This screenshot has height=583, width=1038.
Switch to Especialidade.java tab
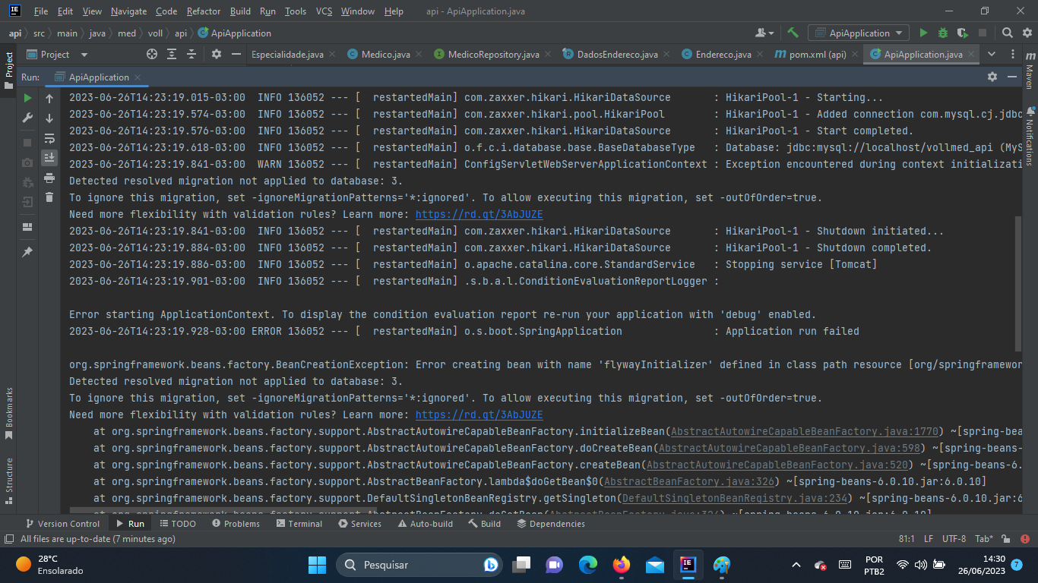click(286, 54)
